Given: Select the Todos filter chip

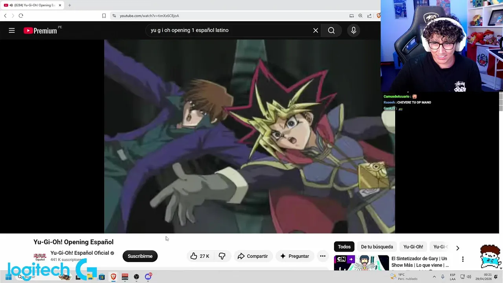Looking at the screenshot, I should (x=344, y=247).
